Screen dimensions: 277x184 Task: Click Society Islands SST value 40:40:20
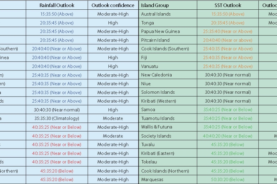click(228, 136)
